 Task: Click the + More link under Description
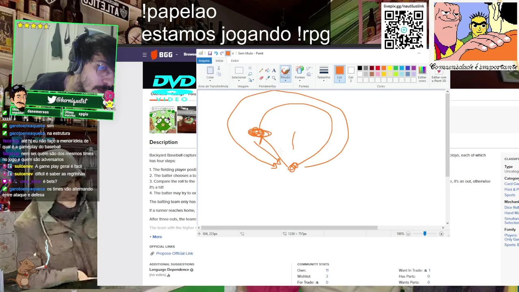(156, 237)
